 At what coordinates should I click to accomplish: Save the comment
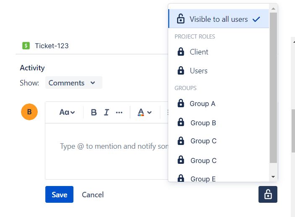pos(59,194)
